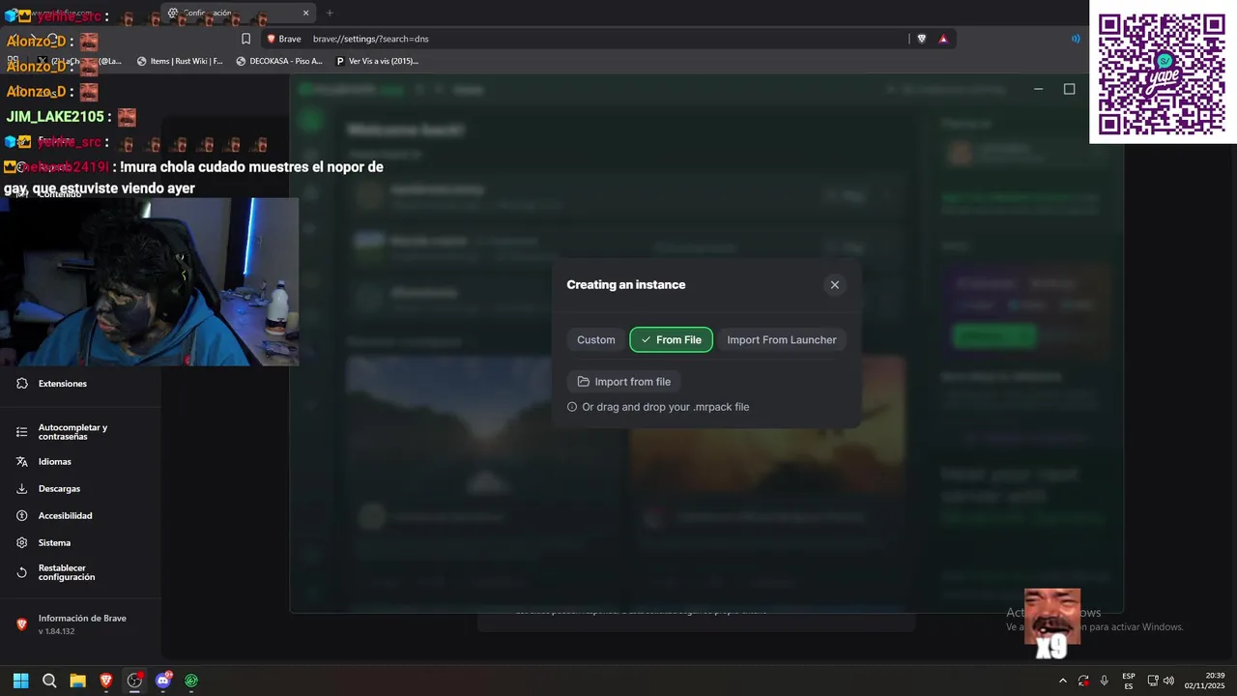Open a new browser tab

click(330, 13)
